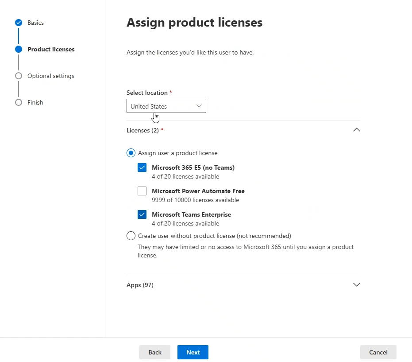412x362 pixels.
Task: Select Create user without product license option
Action: click(131, 236)
